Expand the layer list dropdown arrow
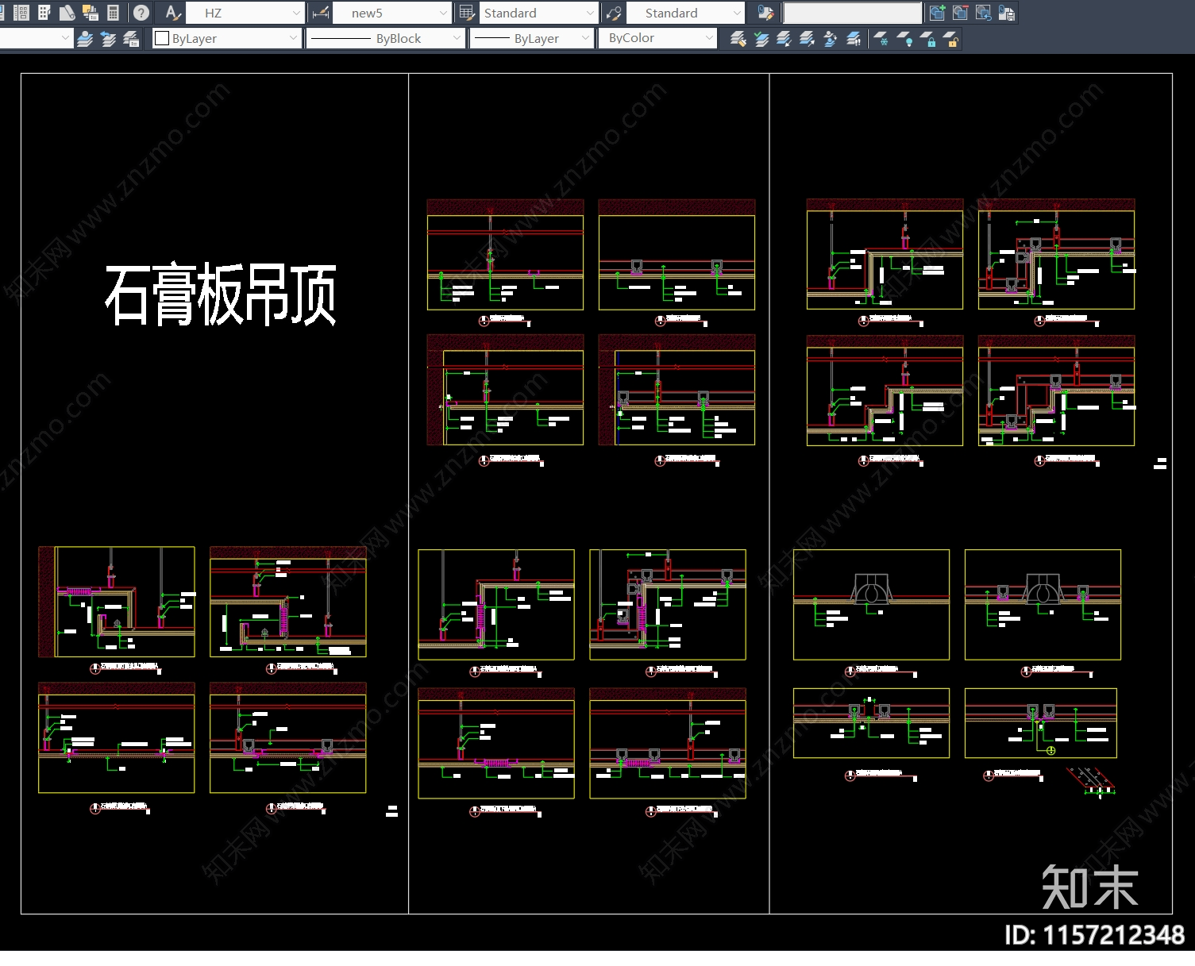 click(65, 38)
